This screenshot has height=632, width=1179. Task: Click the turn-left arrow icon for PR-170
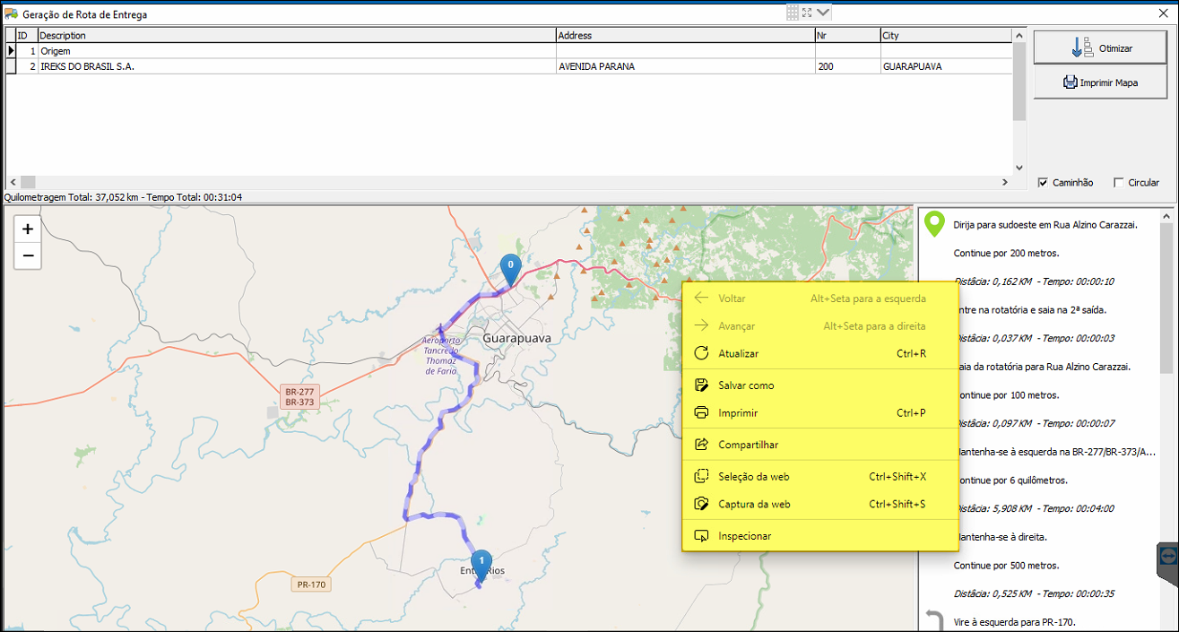935,621
